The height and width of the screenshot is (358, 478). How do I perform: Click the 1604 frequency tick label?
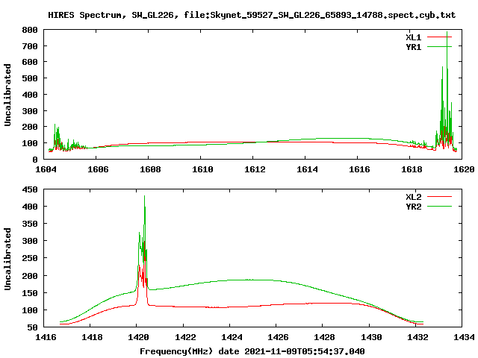[46, 169]
